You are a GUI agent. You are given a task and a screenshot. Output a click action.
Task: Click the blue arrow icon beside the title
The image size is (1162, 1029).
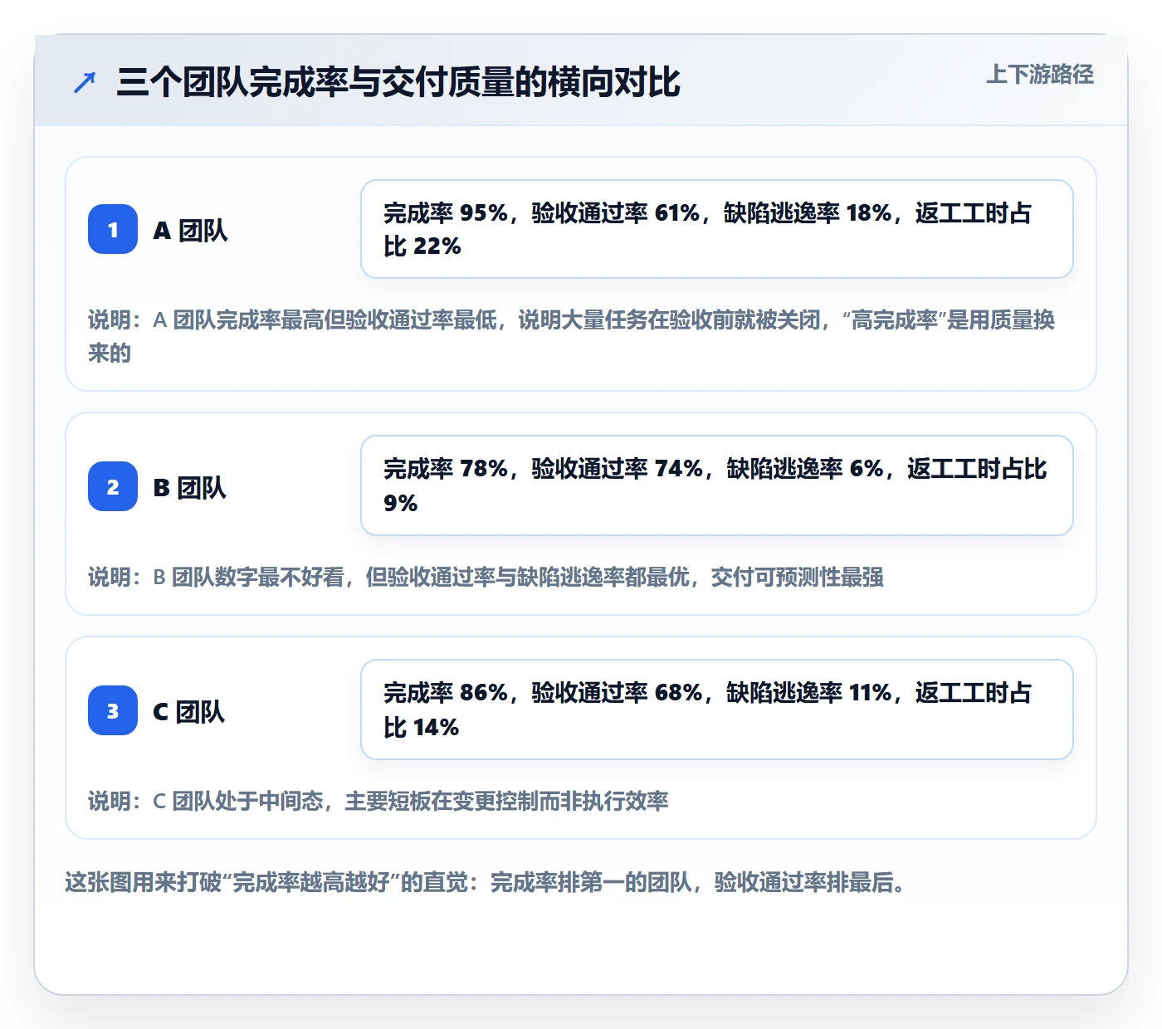pos(85,82)
